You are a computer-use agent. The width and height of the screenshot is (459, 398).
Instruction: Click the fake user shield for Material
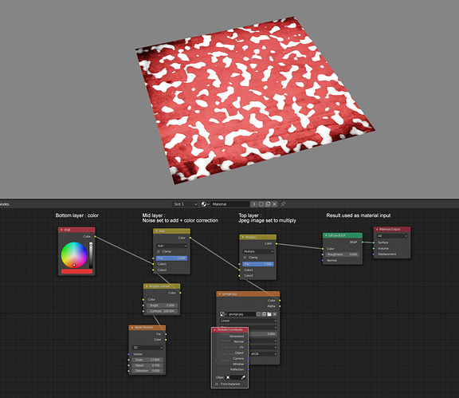pos(261,204)
